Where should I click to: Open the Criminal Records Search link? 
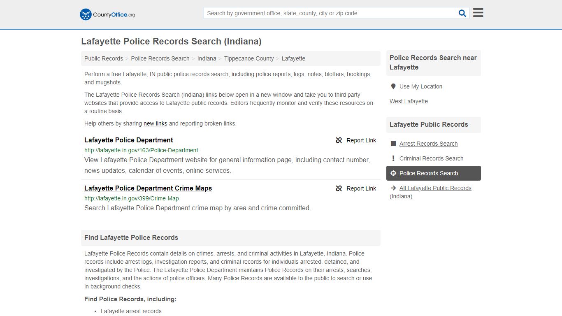[431, 158]
